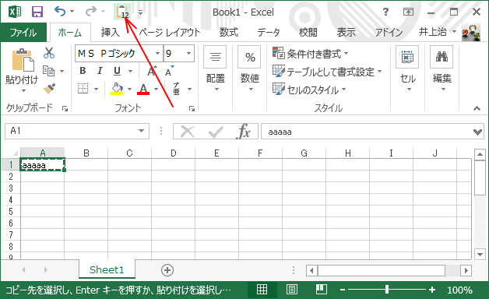This screenshot has height=299, width=489.
Task: Open the セル group button
Action: pos(408,69)
